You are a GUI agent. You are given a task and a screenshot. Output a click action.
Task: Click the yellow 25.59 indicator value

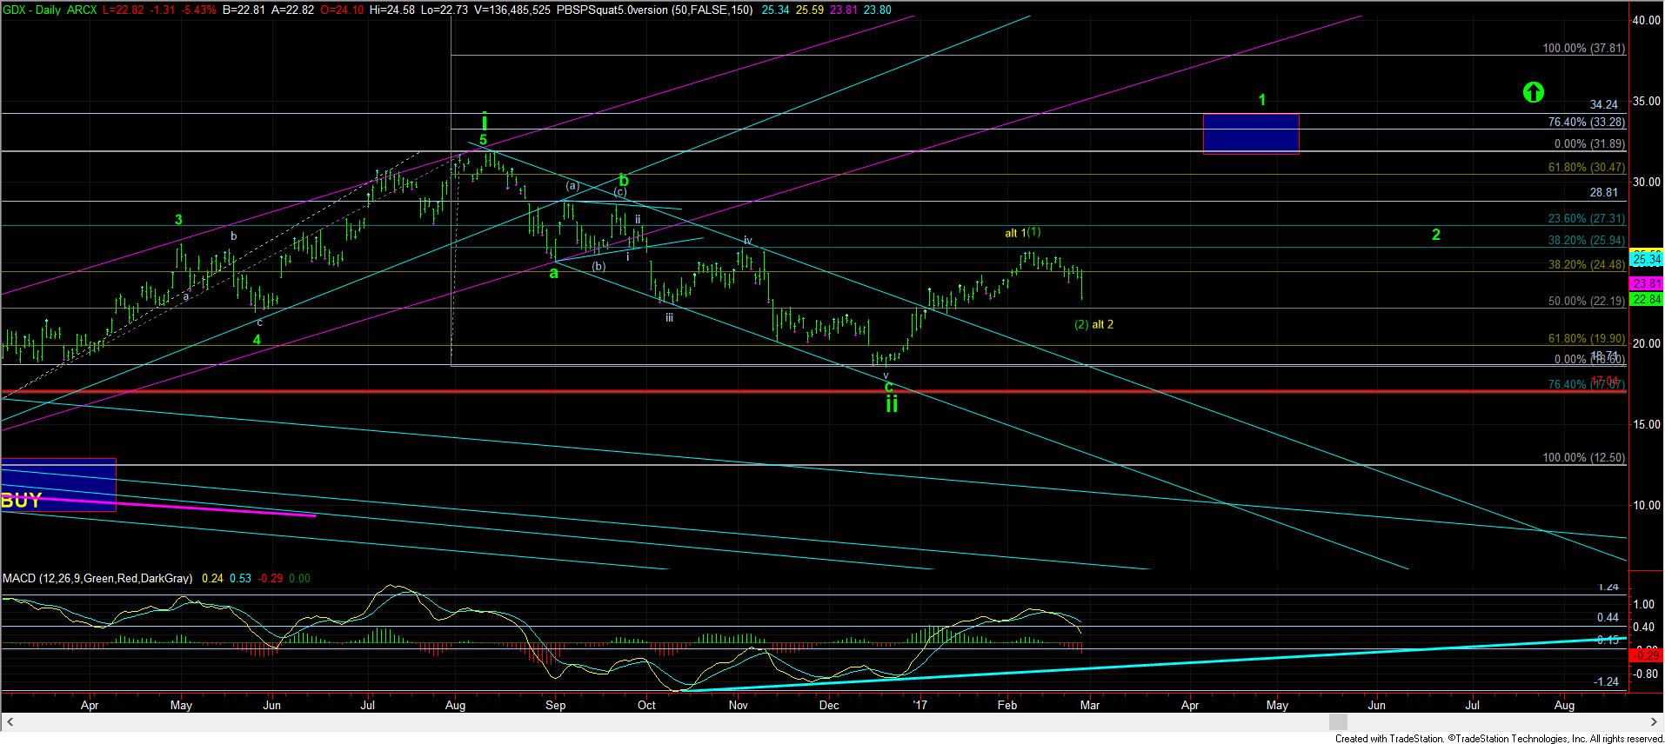pos(811,10)
